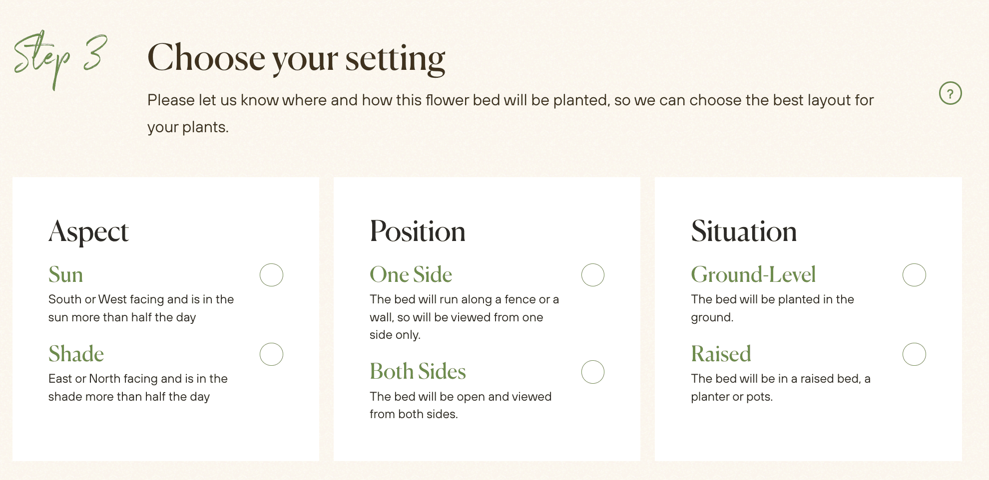Click the Shade option heading
Image resolution: width=989 pixels, height=480 pixels.
pos(76,354)
